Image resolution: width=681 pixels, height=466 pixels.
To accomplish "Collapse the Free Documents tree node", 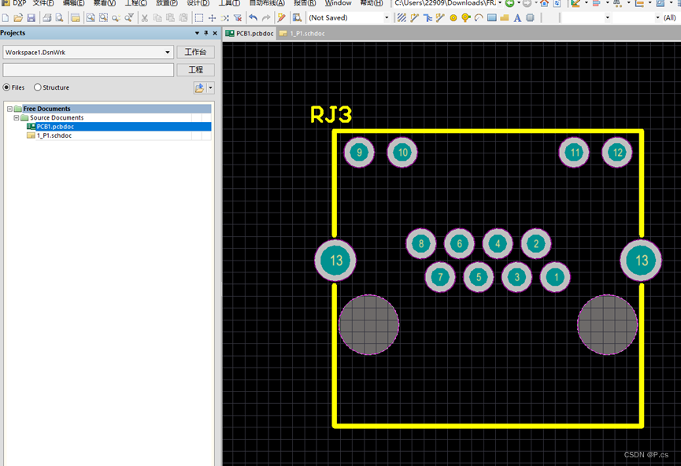I will [9, 109].
